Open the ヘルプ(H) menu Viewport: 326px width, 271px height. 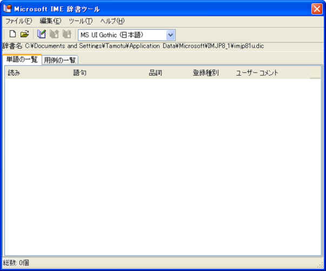click(x=112, y=21)
